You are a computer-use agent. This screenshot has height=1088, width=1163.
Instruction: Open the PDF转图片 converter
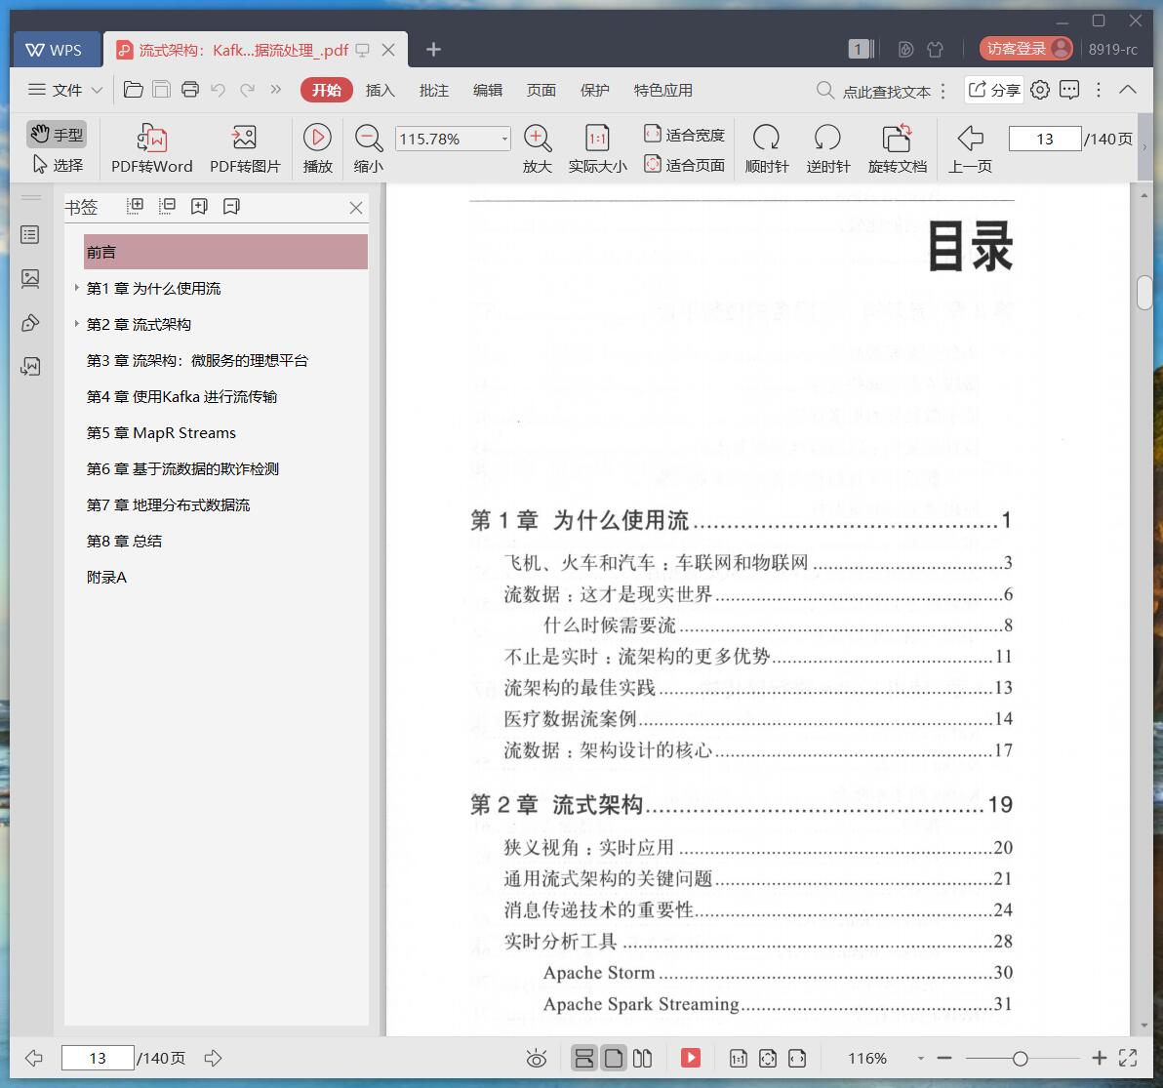(245, 148)
